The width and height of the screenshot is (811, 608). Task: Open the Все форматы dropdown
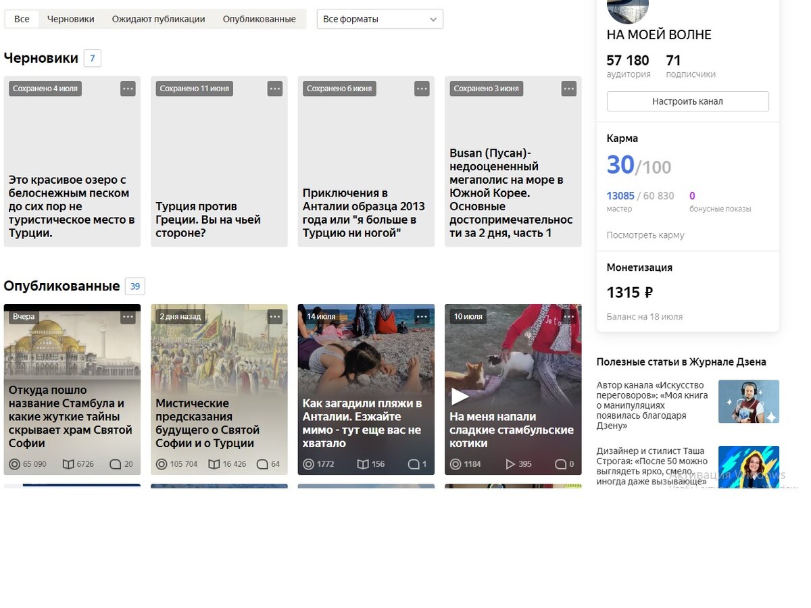(x=380, y=19)
